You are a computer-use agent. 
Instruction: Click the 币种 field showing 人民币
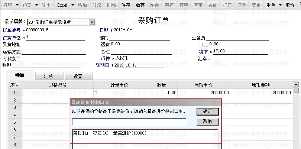[x=143, y=58]
